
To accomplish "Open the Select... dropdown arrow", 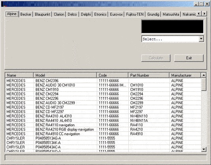I will click(201, 39).
